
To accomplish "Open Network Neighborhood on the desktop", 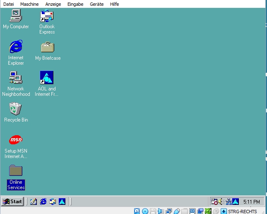I will pyautogui.click(x=16, y=78).
